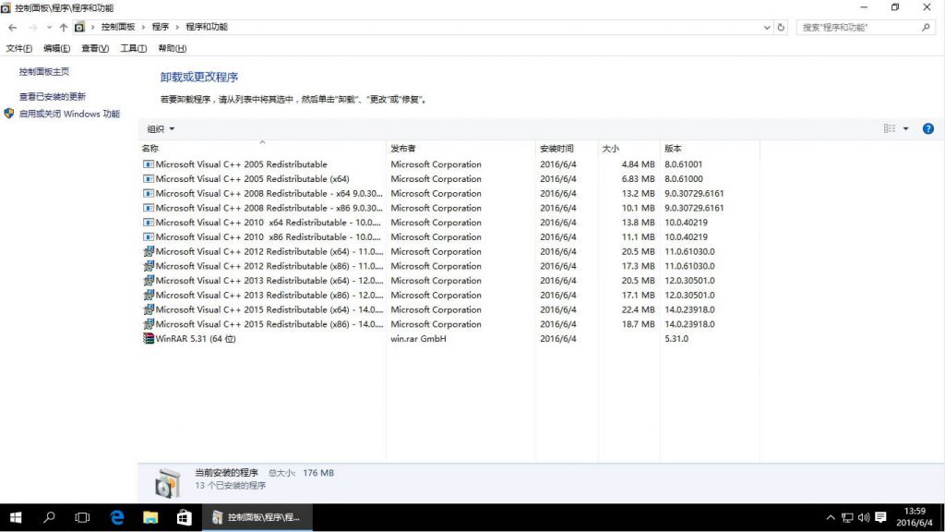Open File Explorer from the taskbar
The height and width of the screenshot is (532, 945).
click(150, 517)
